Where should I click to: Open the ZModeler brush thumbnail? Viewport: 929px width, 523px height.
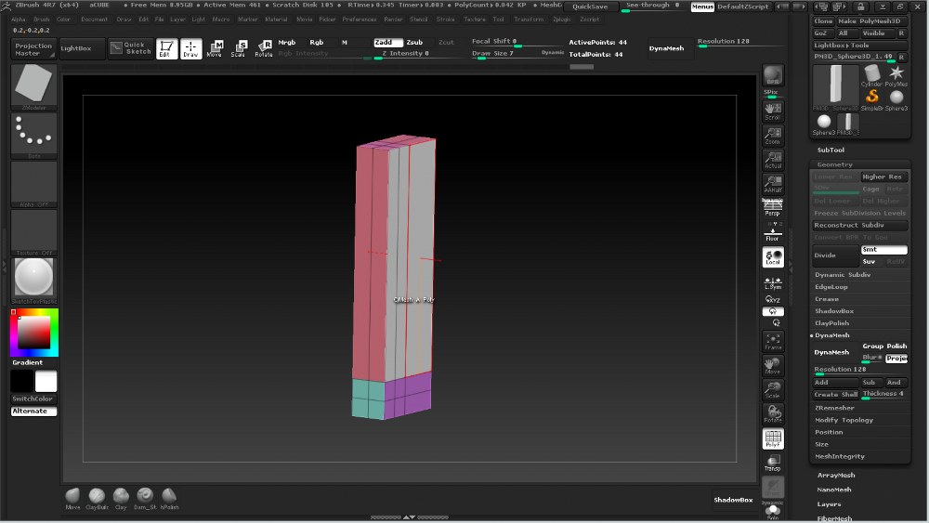pos(33,87)
